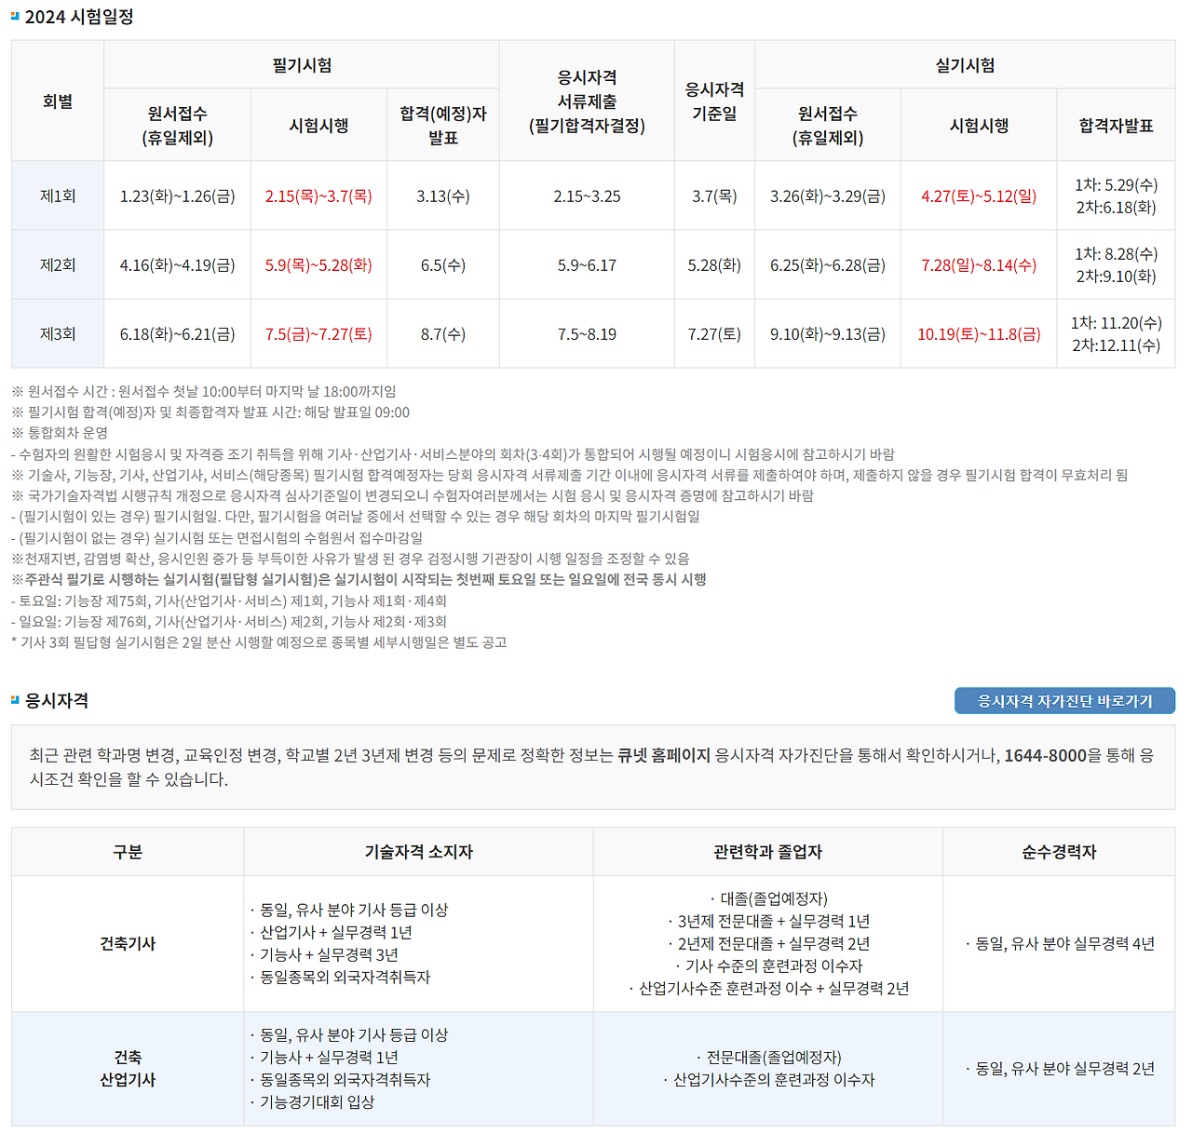The width and height of the screenshot is (1192, 1134).
Task: Click the 7.5~8.19 cell
Action: pos(587,333)
